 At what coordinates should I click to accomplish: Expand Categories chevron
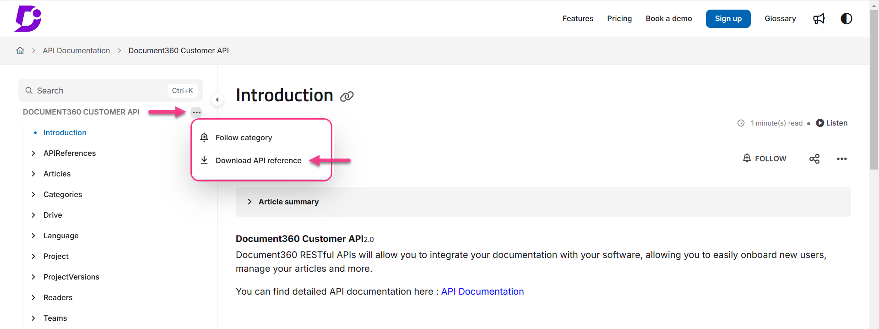(33, 194)
